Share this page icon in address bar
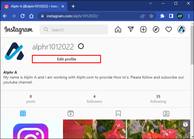This screenshot has height=139, width=194. (142, 16)
